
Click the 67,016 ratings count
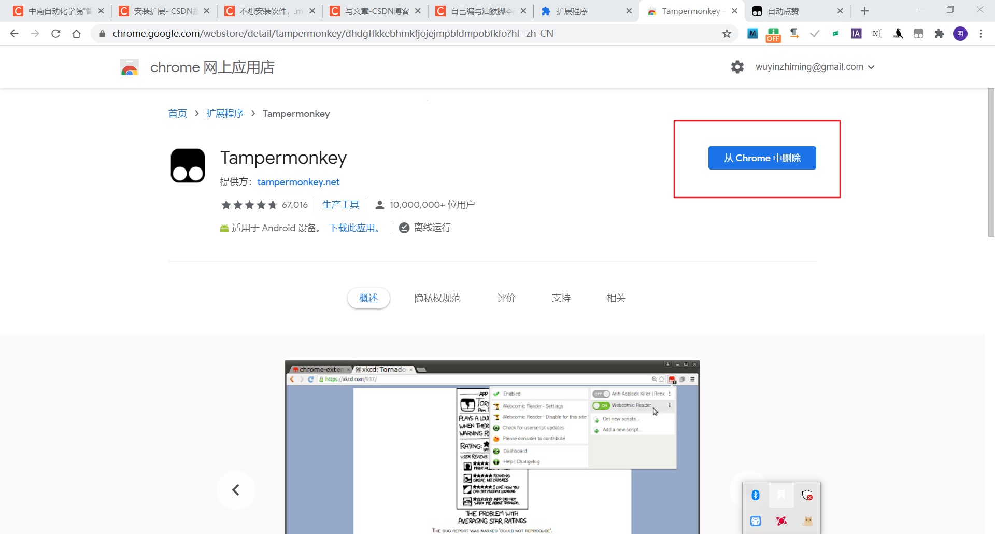(x=295, y=205)
